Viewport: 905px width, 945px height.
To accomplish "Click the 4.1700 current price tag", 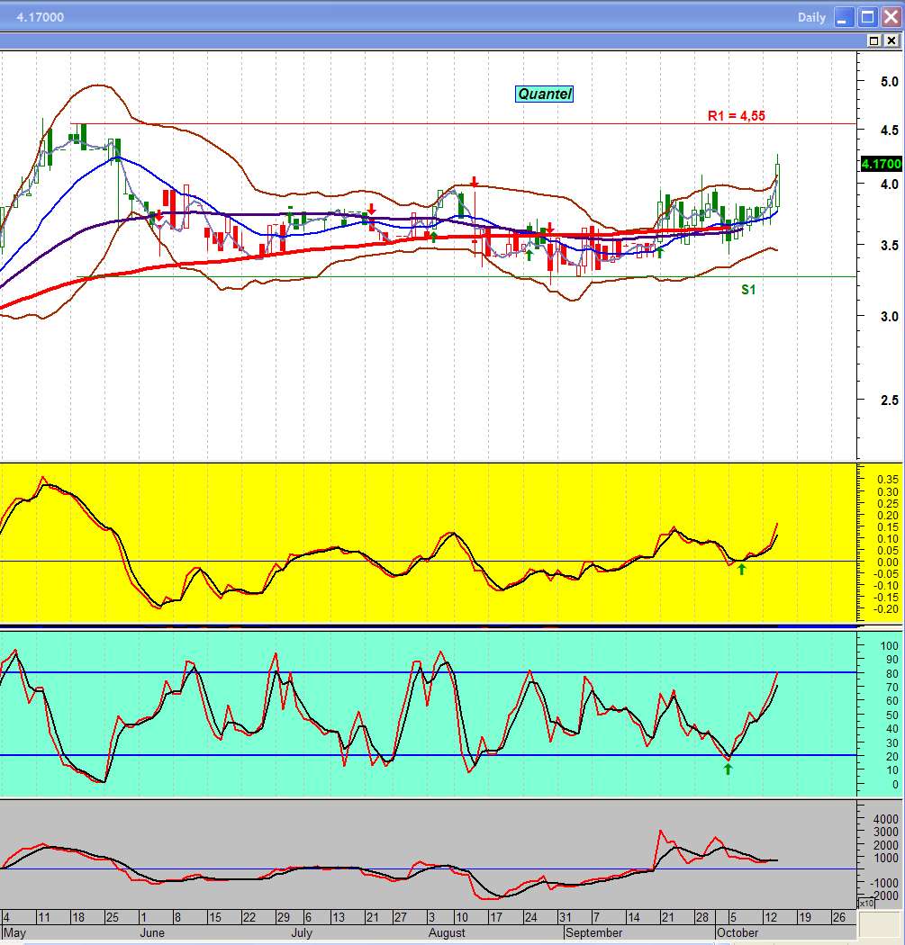I will coord(881,164).
